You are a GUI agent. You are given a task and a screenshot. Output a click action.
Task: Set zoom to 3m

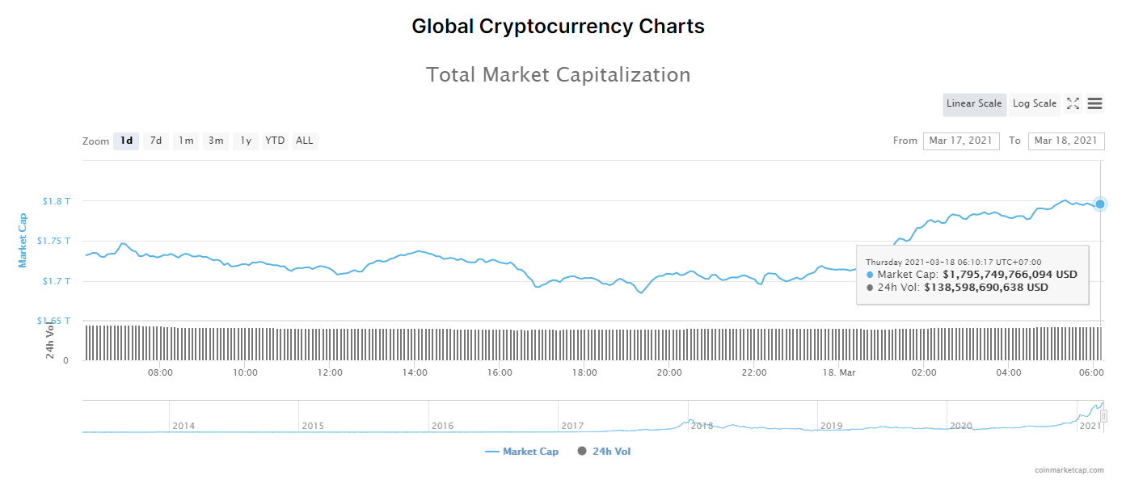point(216,141)
